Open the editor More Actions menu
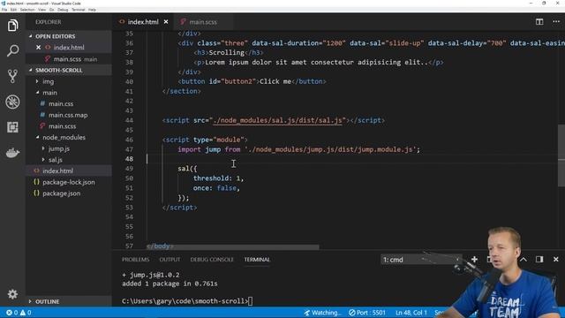The height and width of the screenshot is (318, 565). pyautogui.click(x=556, y=21)
